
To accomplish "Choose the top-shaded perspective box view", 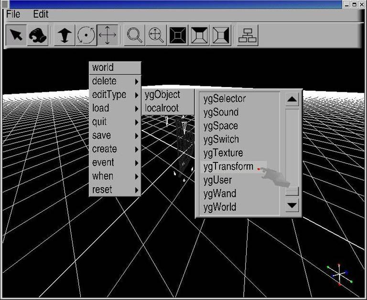I will (x=199, y=35).
